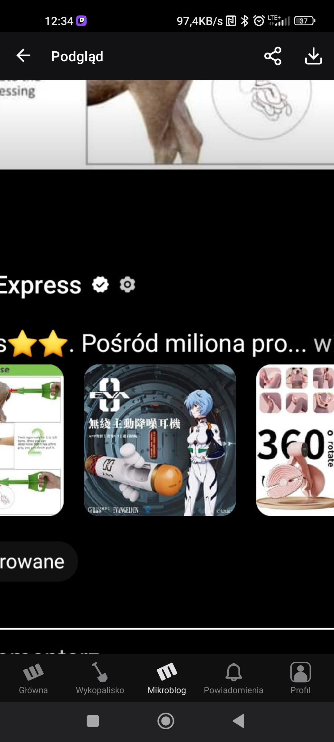The width and height of the screenshot is (334, 742).
Task: Open recent apps with square button
Action: [x=93, y=721]
